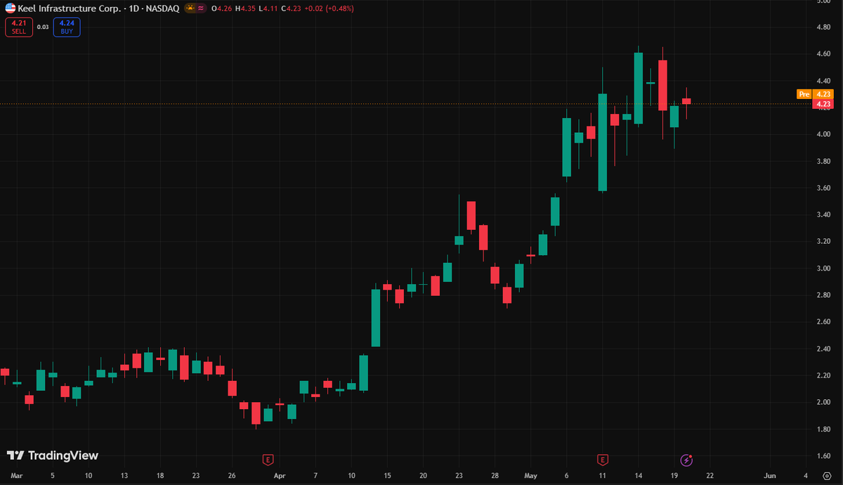843x485 pixels.
Task: Click the purple lightning event icon
Action: (687, 460)
